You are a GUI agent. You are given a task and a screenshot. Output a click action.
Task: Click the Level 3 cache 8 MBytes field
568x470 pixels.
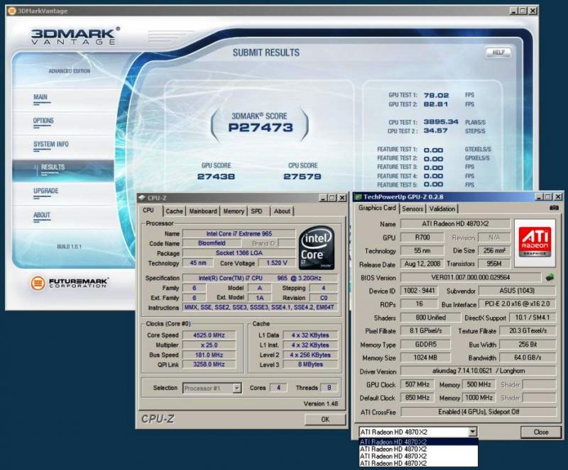[x=310, y=364]
